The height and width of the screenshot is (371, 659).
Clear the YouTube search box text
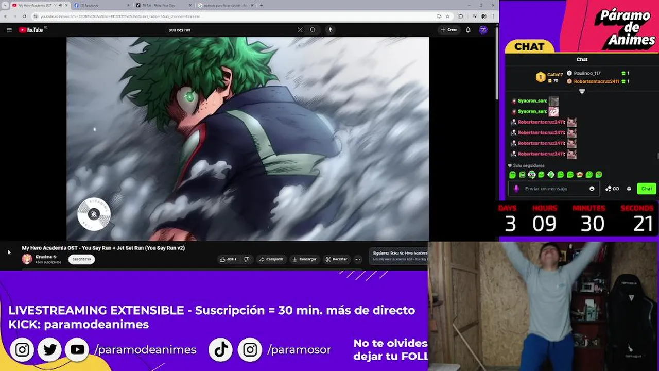point(300,30)
